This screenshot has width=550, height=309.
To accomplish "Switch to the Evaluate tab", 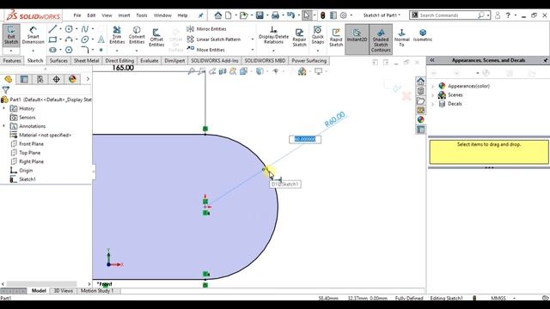I will point(149,61).
